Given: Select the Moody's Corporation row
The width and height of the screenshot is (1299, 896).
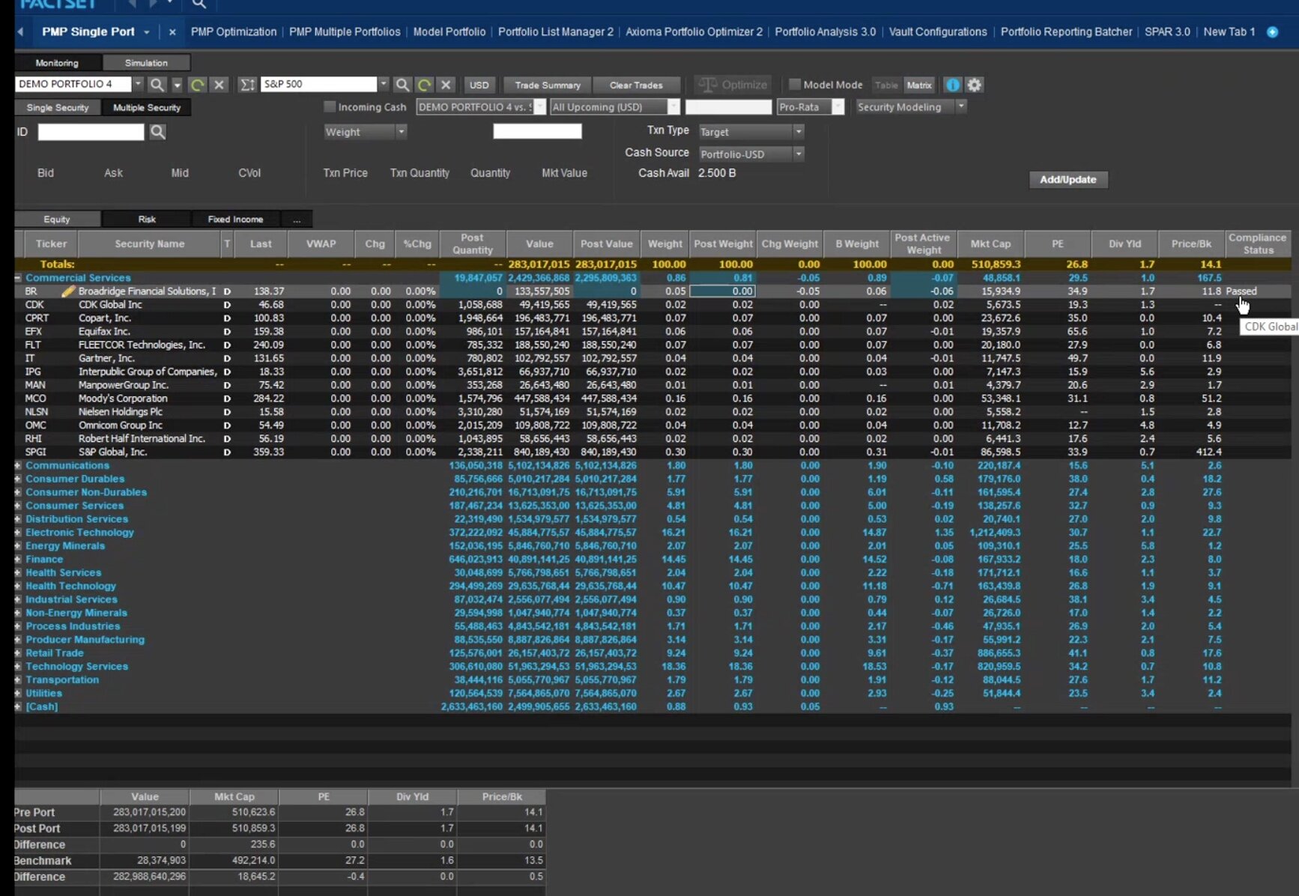Looking at the screenshot, I should pyautogui.click(x=652, y=399).
